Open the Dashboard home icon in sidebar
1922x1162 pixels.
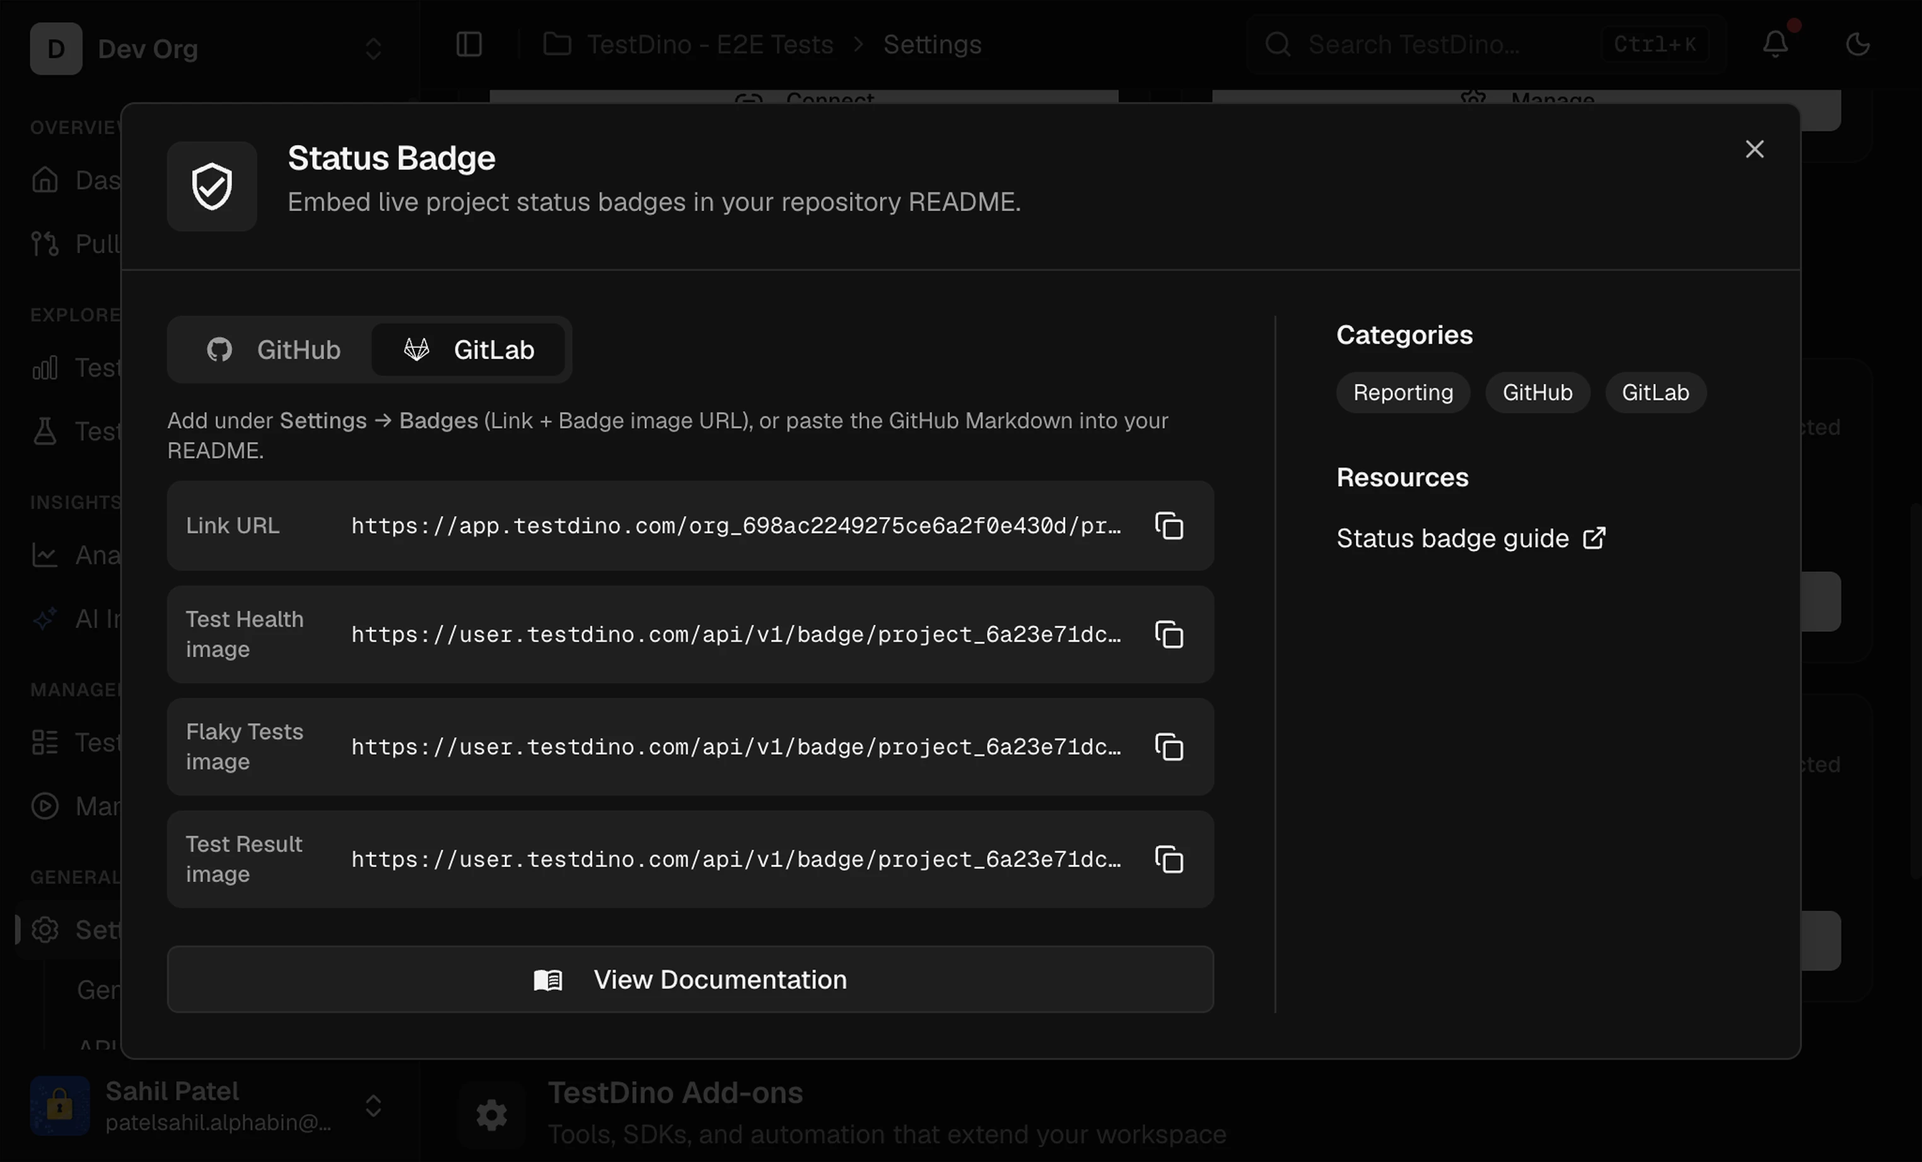45,180
